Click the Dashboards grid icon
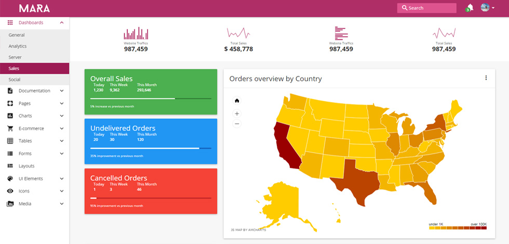 [10, 23]
